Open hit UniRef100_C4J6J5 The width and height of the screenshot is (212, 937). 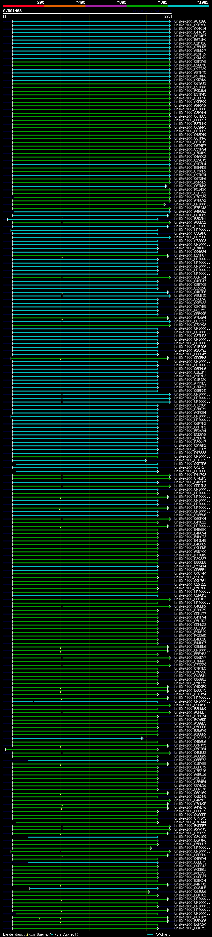(190, 32)
